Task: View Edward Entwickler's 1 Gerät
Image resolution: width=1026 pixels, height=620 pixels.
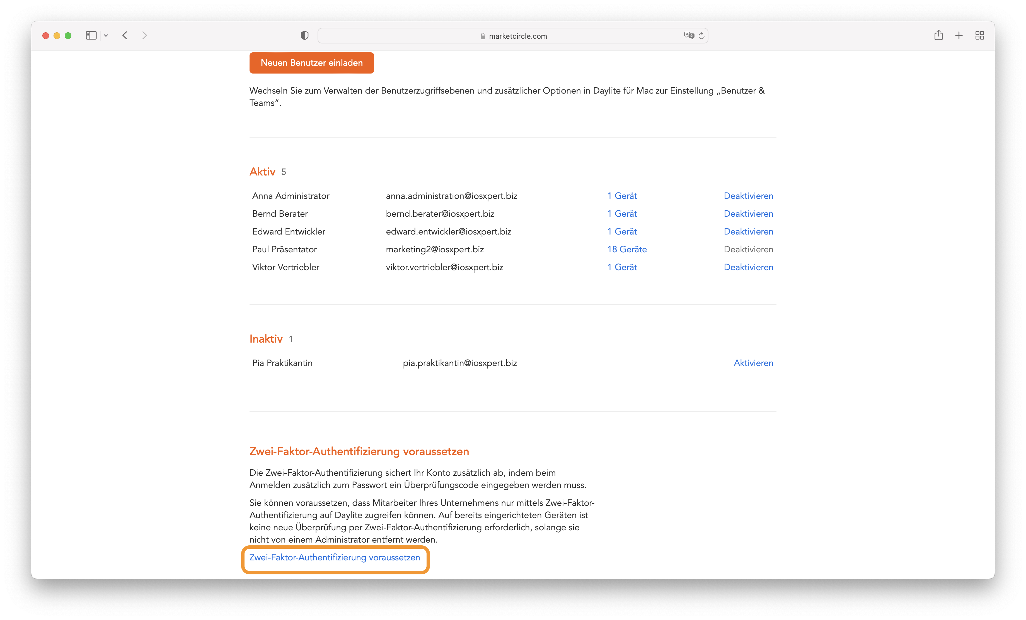Action: pyautogui.click(x=622, y=232)
